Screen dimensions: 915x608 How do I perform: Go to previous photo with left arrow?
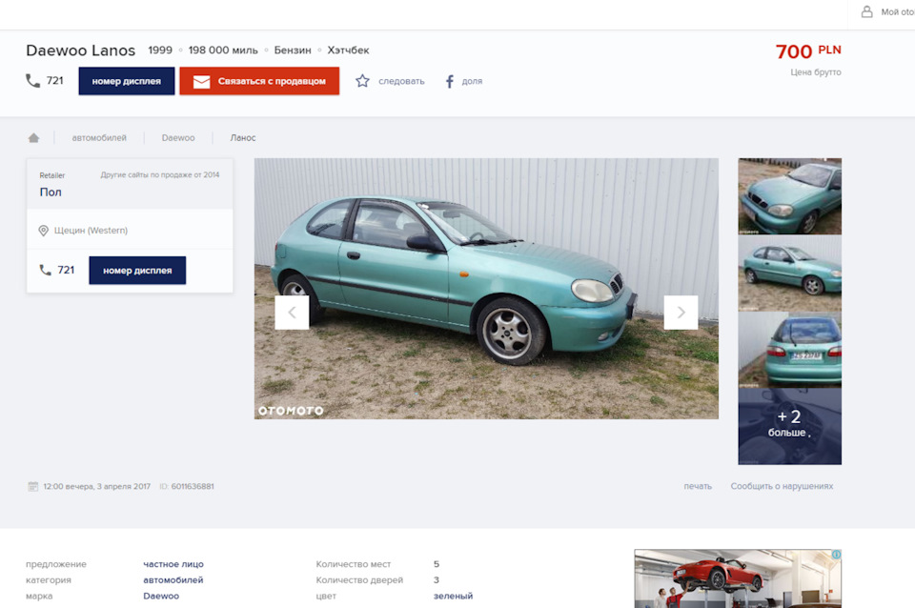click(292, 313)
